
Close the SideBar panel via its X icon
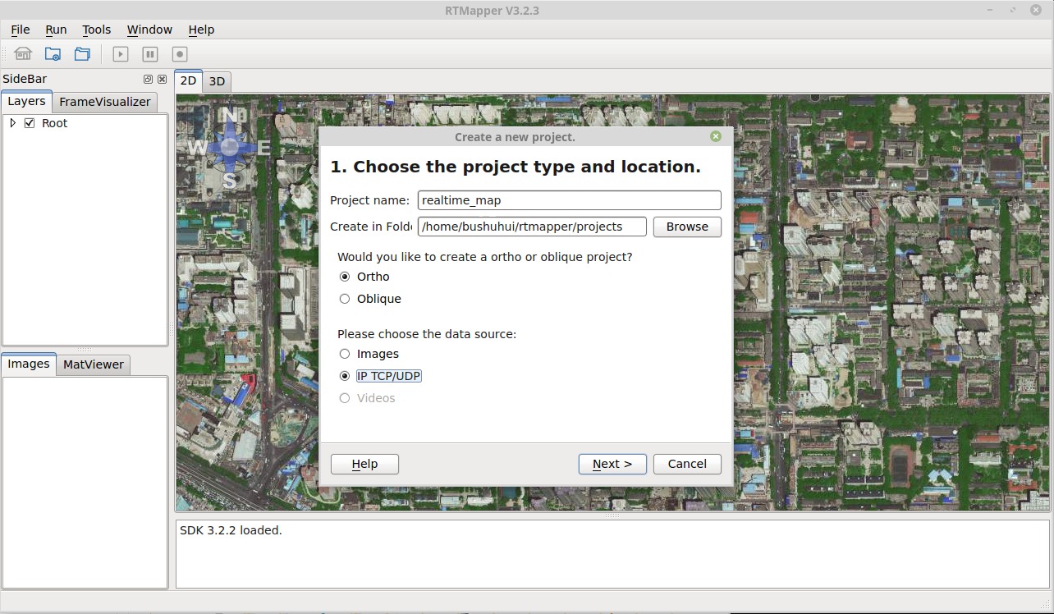(162, 79)
